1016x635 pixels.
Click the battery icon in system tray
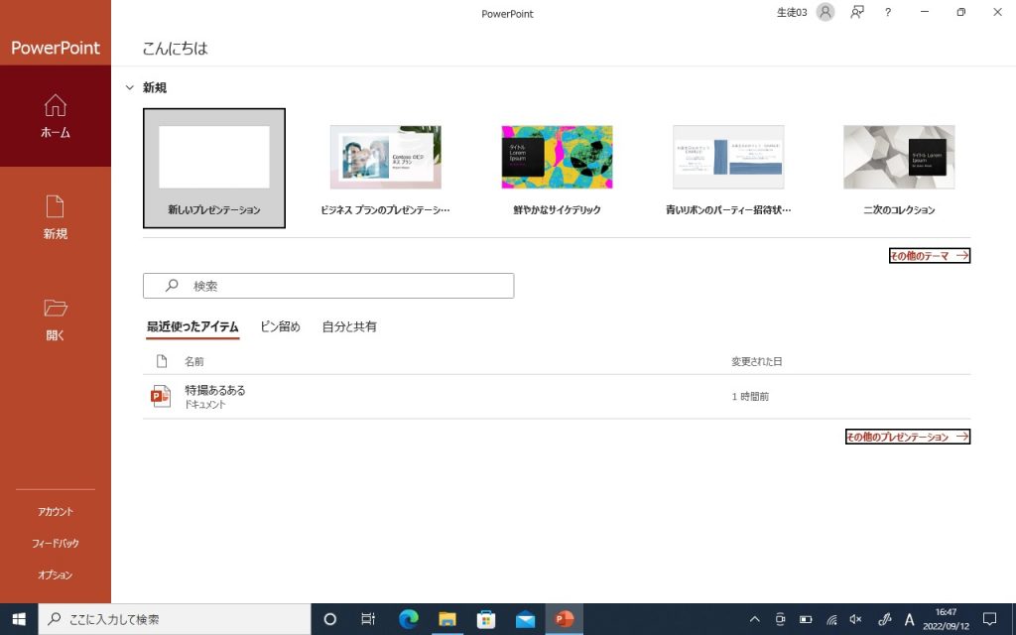(x=806, y=619)
